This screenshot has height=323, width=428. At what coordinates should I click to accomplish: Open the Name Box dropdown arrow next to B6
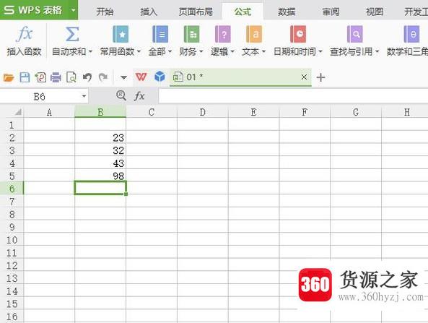tap(84, 96)
